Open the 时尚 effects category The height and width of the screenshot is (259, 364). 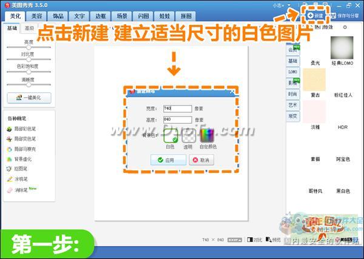tap(293, 94)
